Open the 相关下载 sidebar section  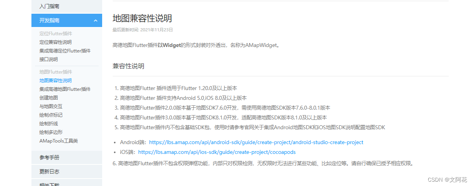click(x=67, y=183)
